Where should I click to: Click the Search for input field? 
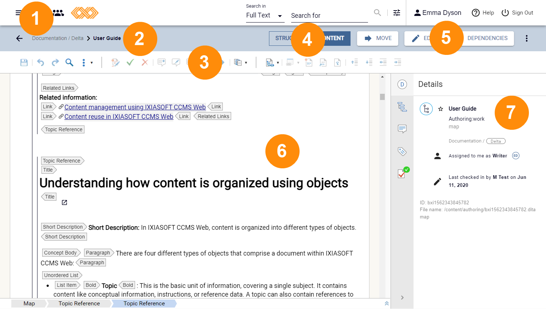click(x=329, y=16)
